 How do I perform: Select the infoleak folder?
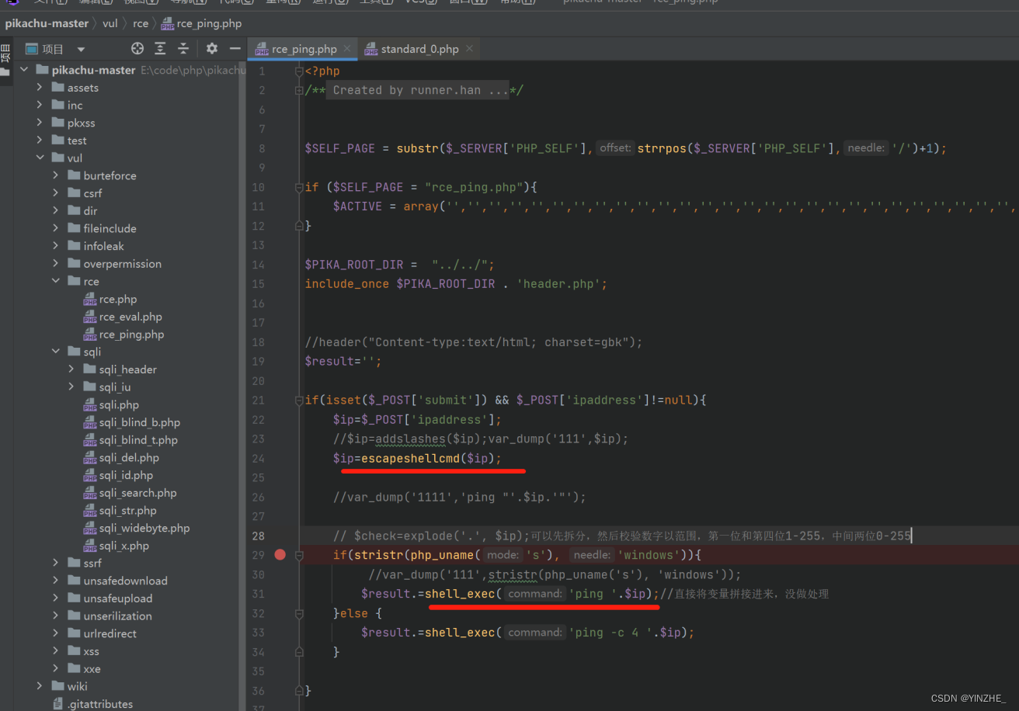[x=104, y=246]
